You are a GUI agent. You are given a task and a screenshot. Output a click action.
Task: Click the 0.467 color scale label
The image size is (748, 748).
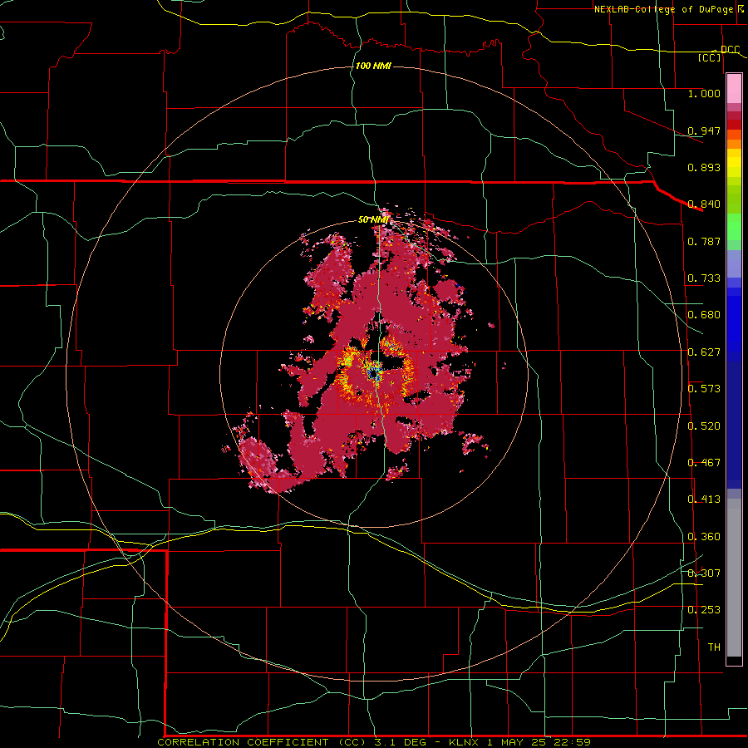click(x=704, y=463)
